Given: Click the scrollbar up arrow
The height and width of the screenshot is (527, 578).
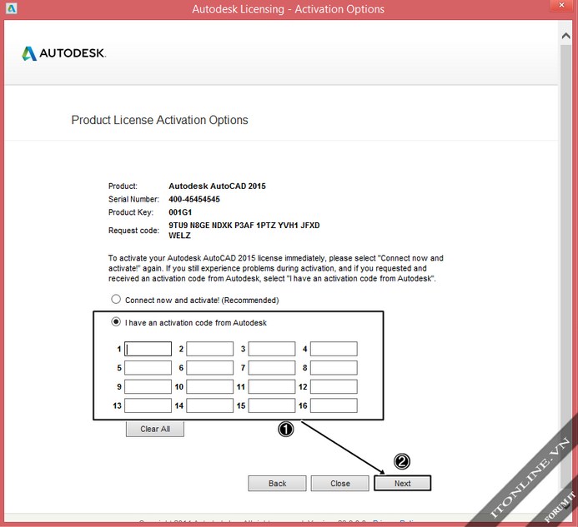Looking at the screenshot, I should pyautogui.click(x=565, y=36).
